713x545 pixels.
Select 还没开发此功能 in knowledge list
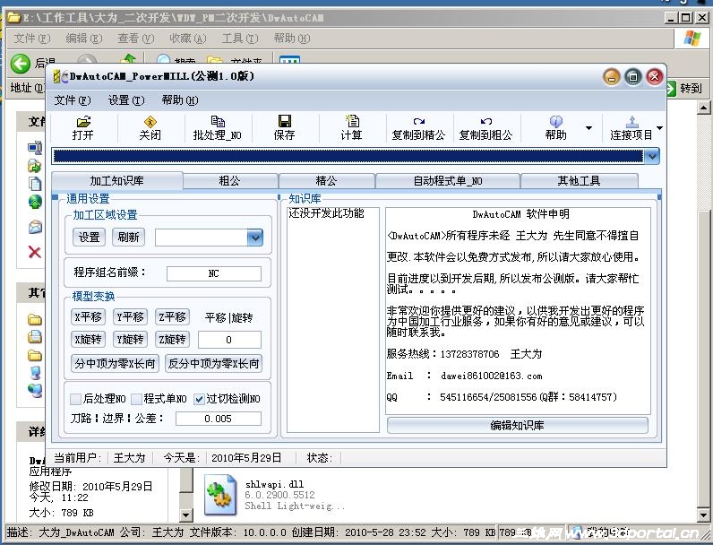[326, 213]
